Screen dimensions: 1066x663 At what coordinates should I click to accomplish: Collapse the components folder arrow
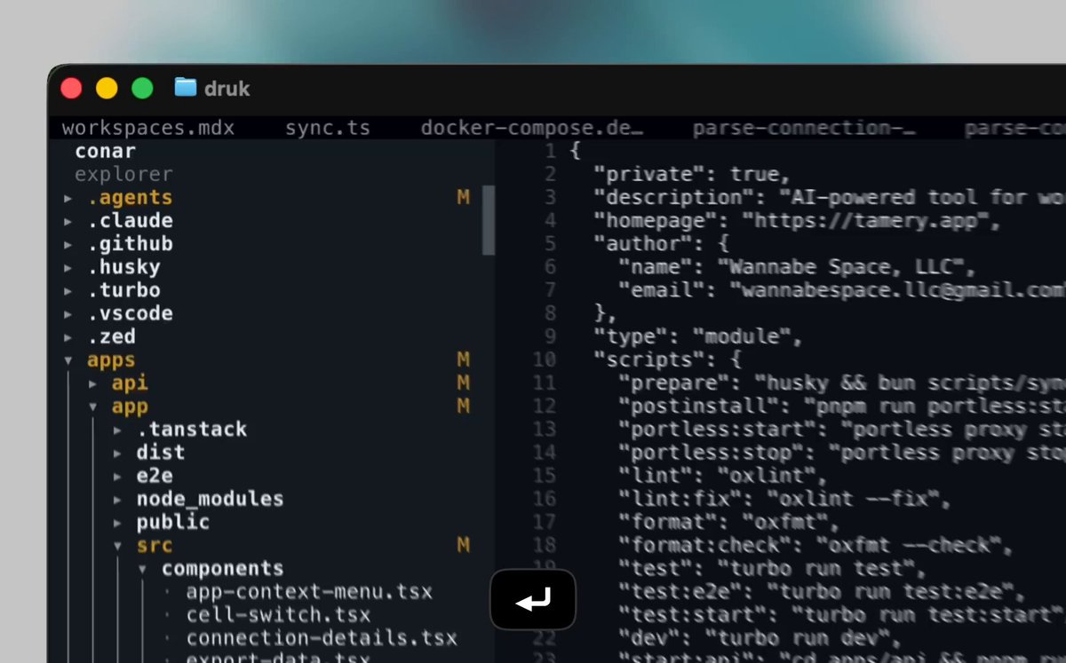coord(143,569)
